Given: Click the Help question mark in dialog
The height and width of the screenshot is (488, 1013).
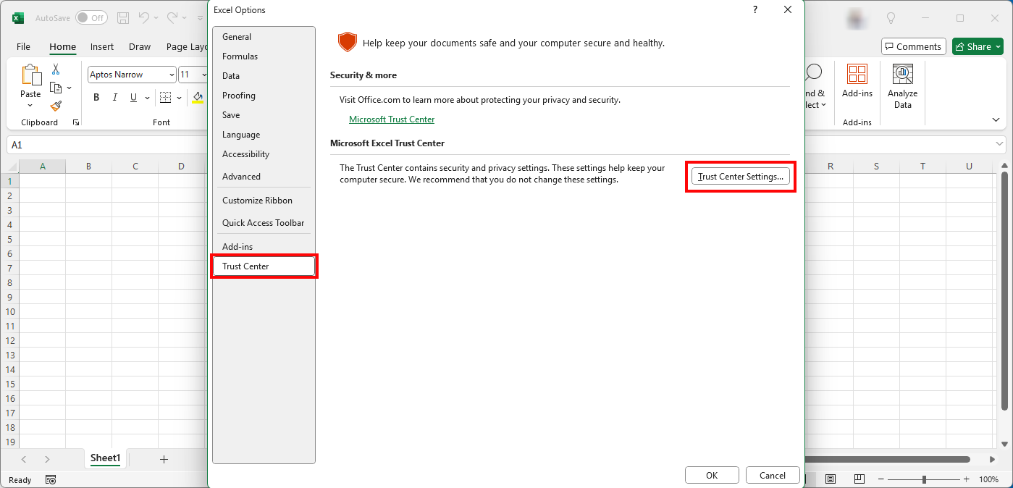Looking at the screenshot, I should click(x=755, y=10).
